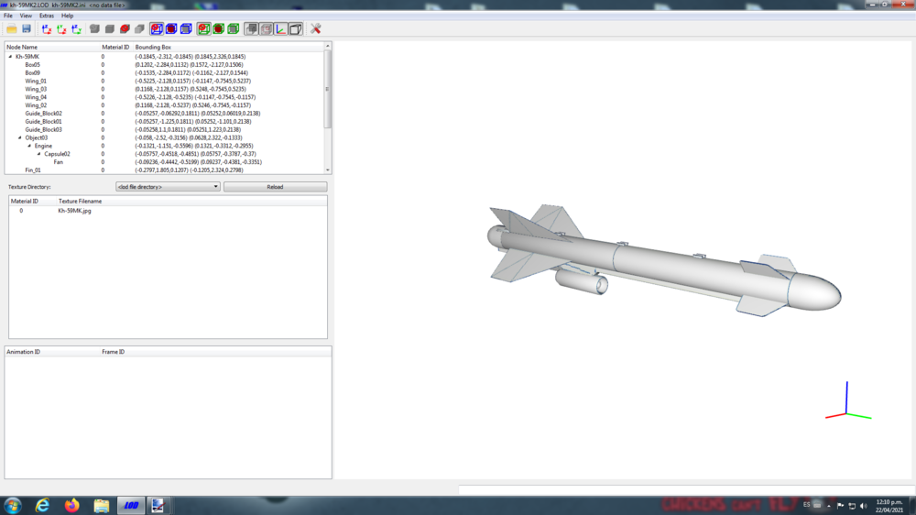Switch to the LOD viewer taskbar button
Image resolution: width=916 pixels, height=515 pixels.
pos(131,506)
